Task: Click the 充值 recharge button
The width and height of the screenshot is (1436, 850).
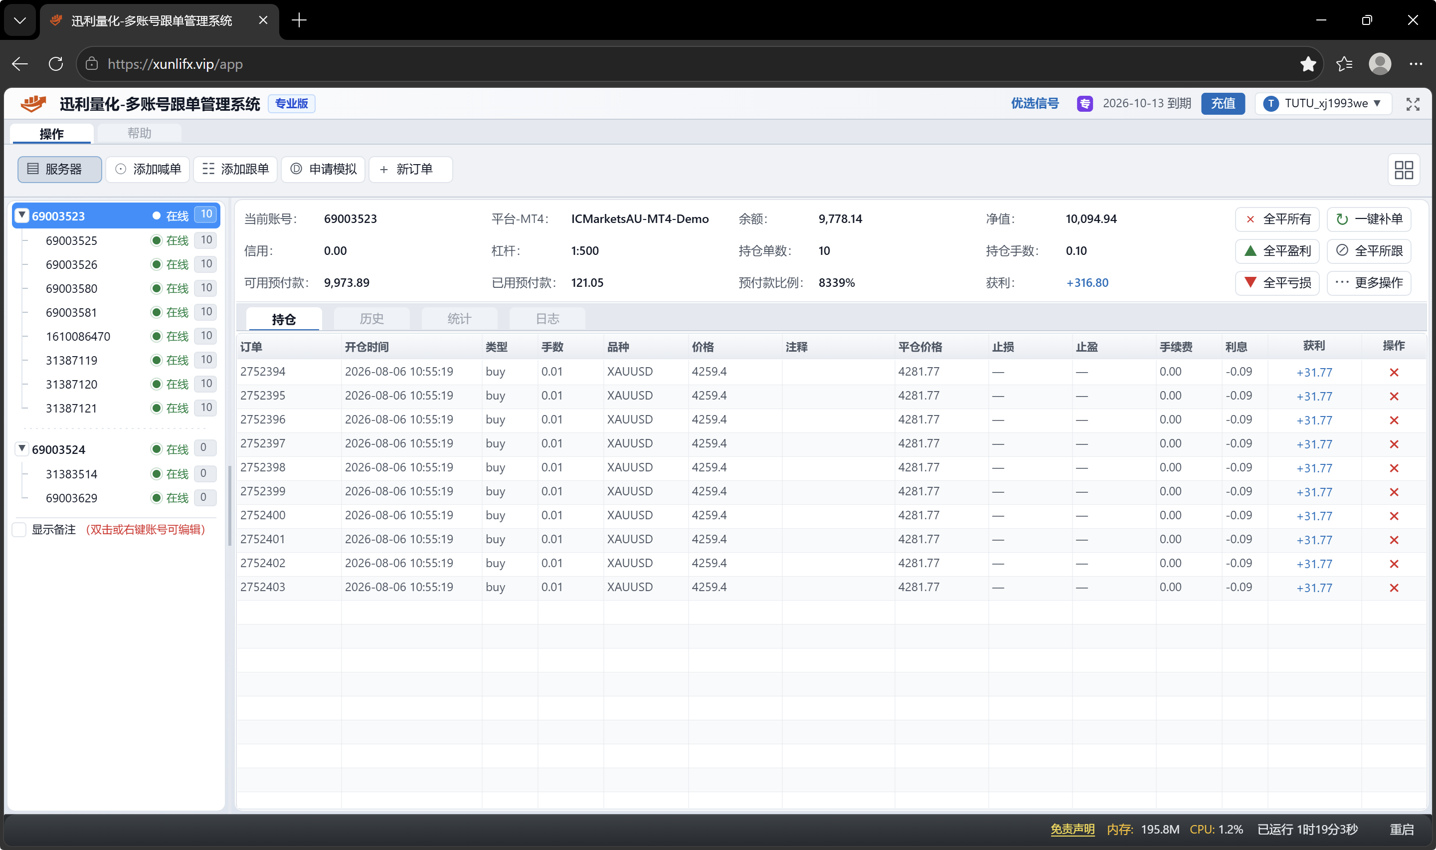Action: [1223, 104]
